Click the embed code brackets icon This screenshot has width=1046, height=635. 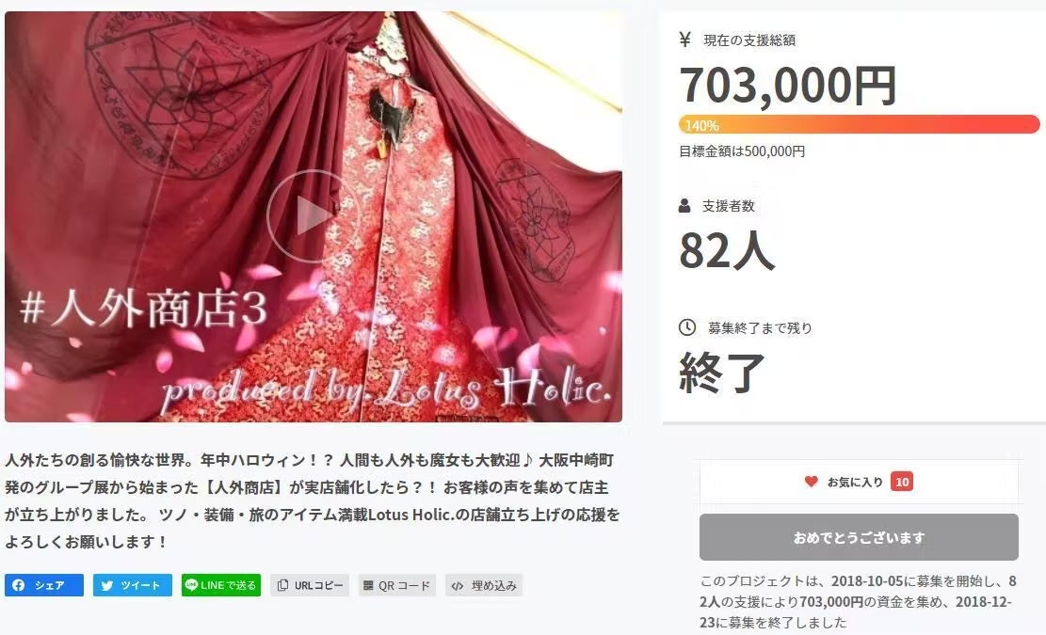457,586
